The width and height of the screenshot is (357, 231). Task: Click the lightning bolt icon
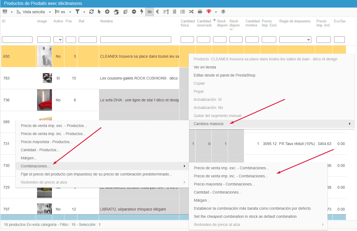tap(141, 12)
